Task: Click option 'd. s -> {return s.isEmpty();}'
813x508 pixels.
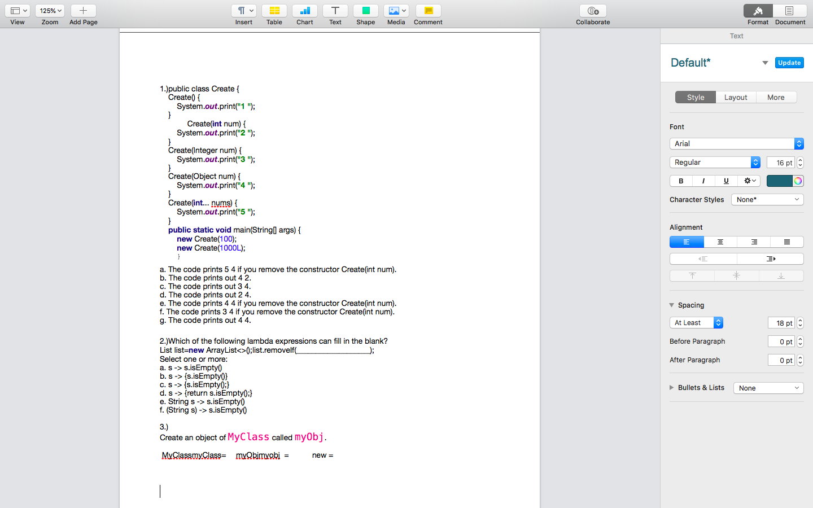Action: (x=206, y=393)
